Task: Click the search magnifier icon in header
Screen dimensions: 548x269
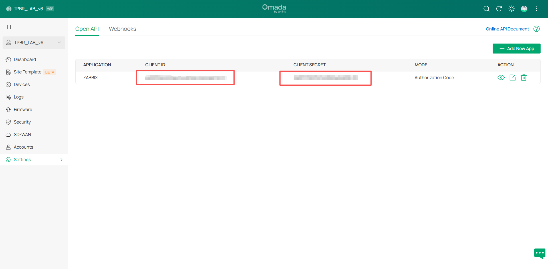Action: [x=486, y=9]
